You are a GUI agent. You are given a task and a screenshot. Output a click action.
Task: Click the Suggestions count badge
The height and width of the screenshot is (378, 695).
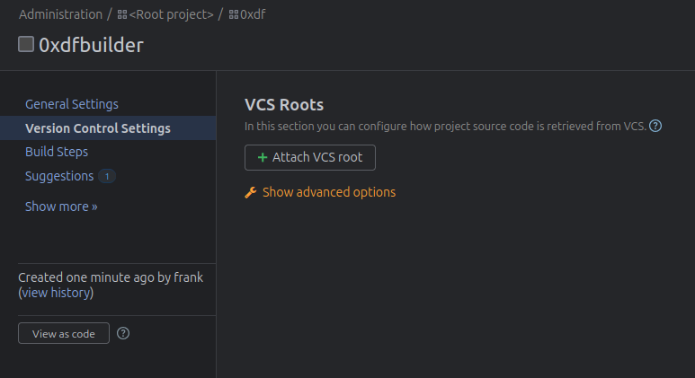tap(107, 177)
